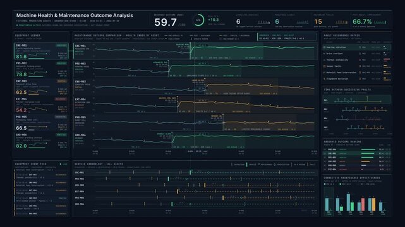The image size is (405, 227).
Task: Click the PRS-M02 intervention marker in health chart
Action: coord(169,69)
